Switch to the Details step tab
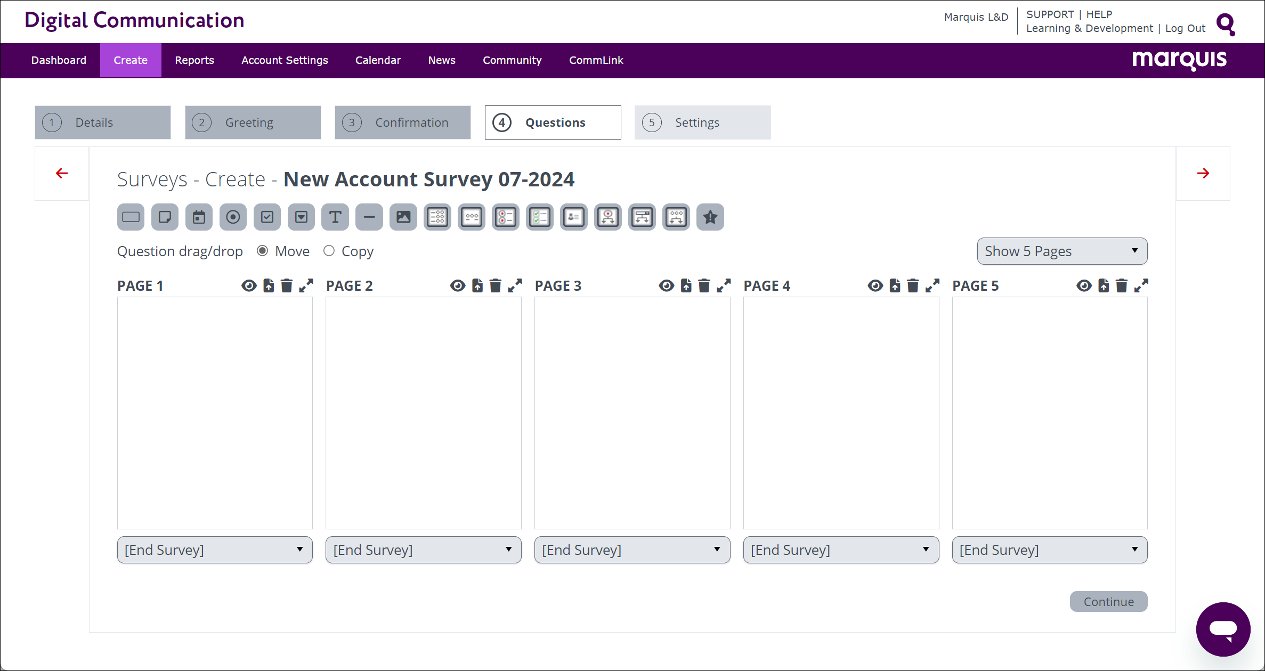This screenshot has width=1265, height=671. pyautogui.click(x=103, y=122)
